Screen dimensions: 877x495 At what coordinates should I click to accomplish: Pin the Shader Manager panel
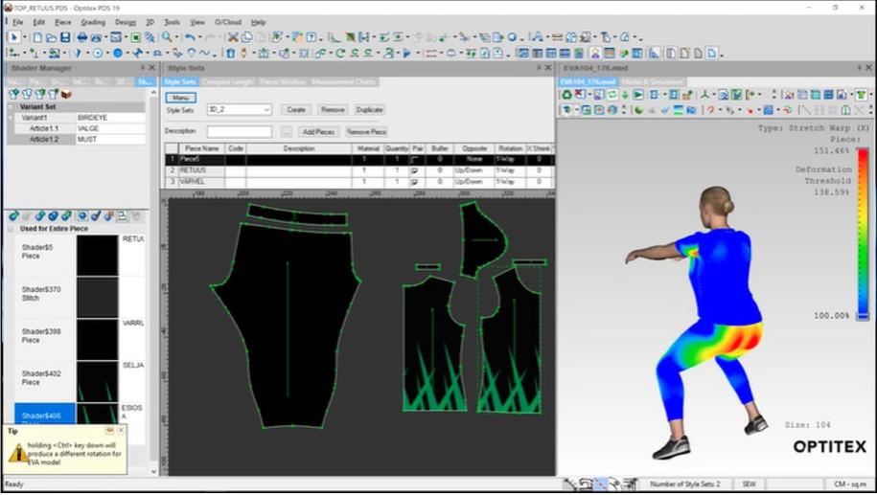coord(142,68)
